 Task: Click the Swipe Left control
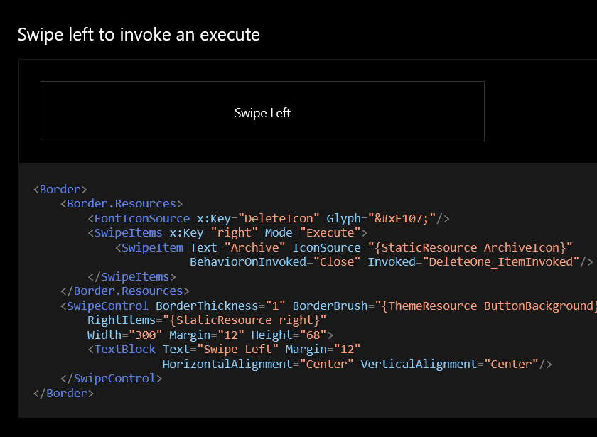(262, 112)
